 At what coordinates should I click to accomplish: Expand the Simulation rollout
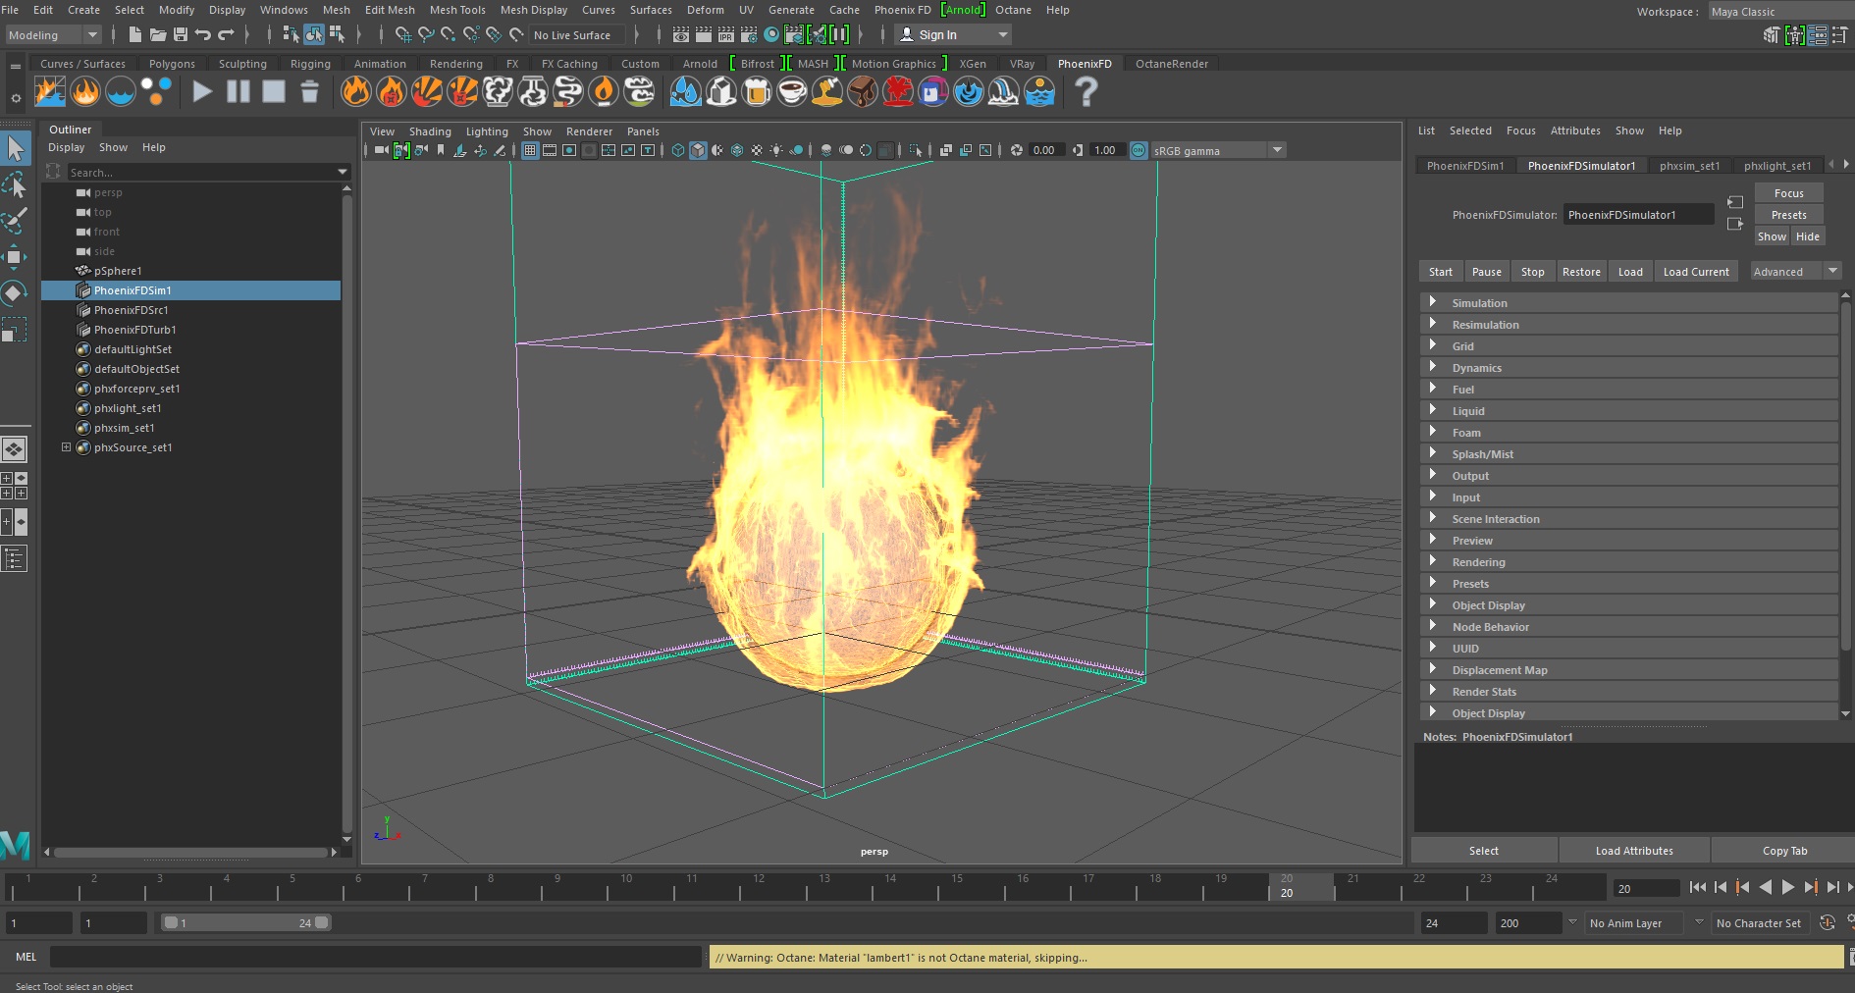click(1629, 303)
